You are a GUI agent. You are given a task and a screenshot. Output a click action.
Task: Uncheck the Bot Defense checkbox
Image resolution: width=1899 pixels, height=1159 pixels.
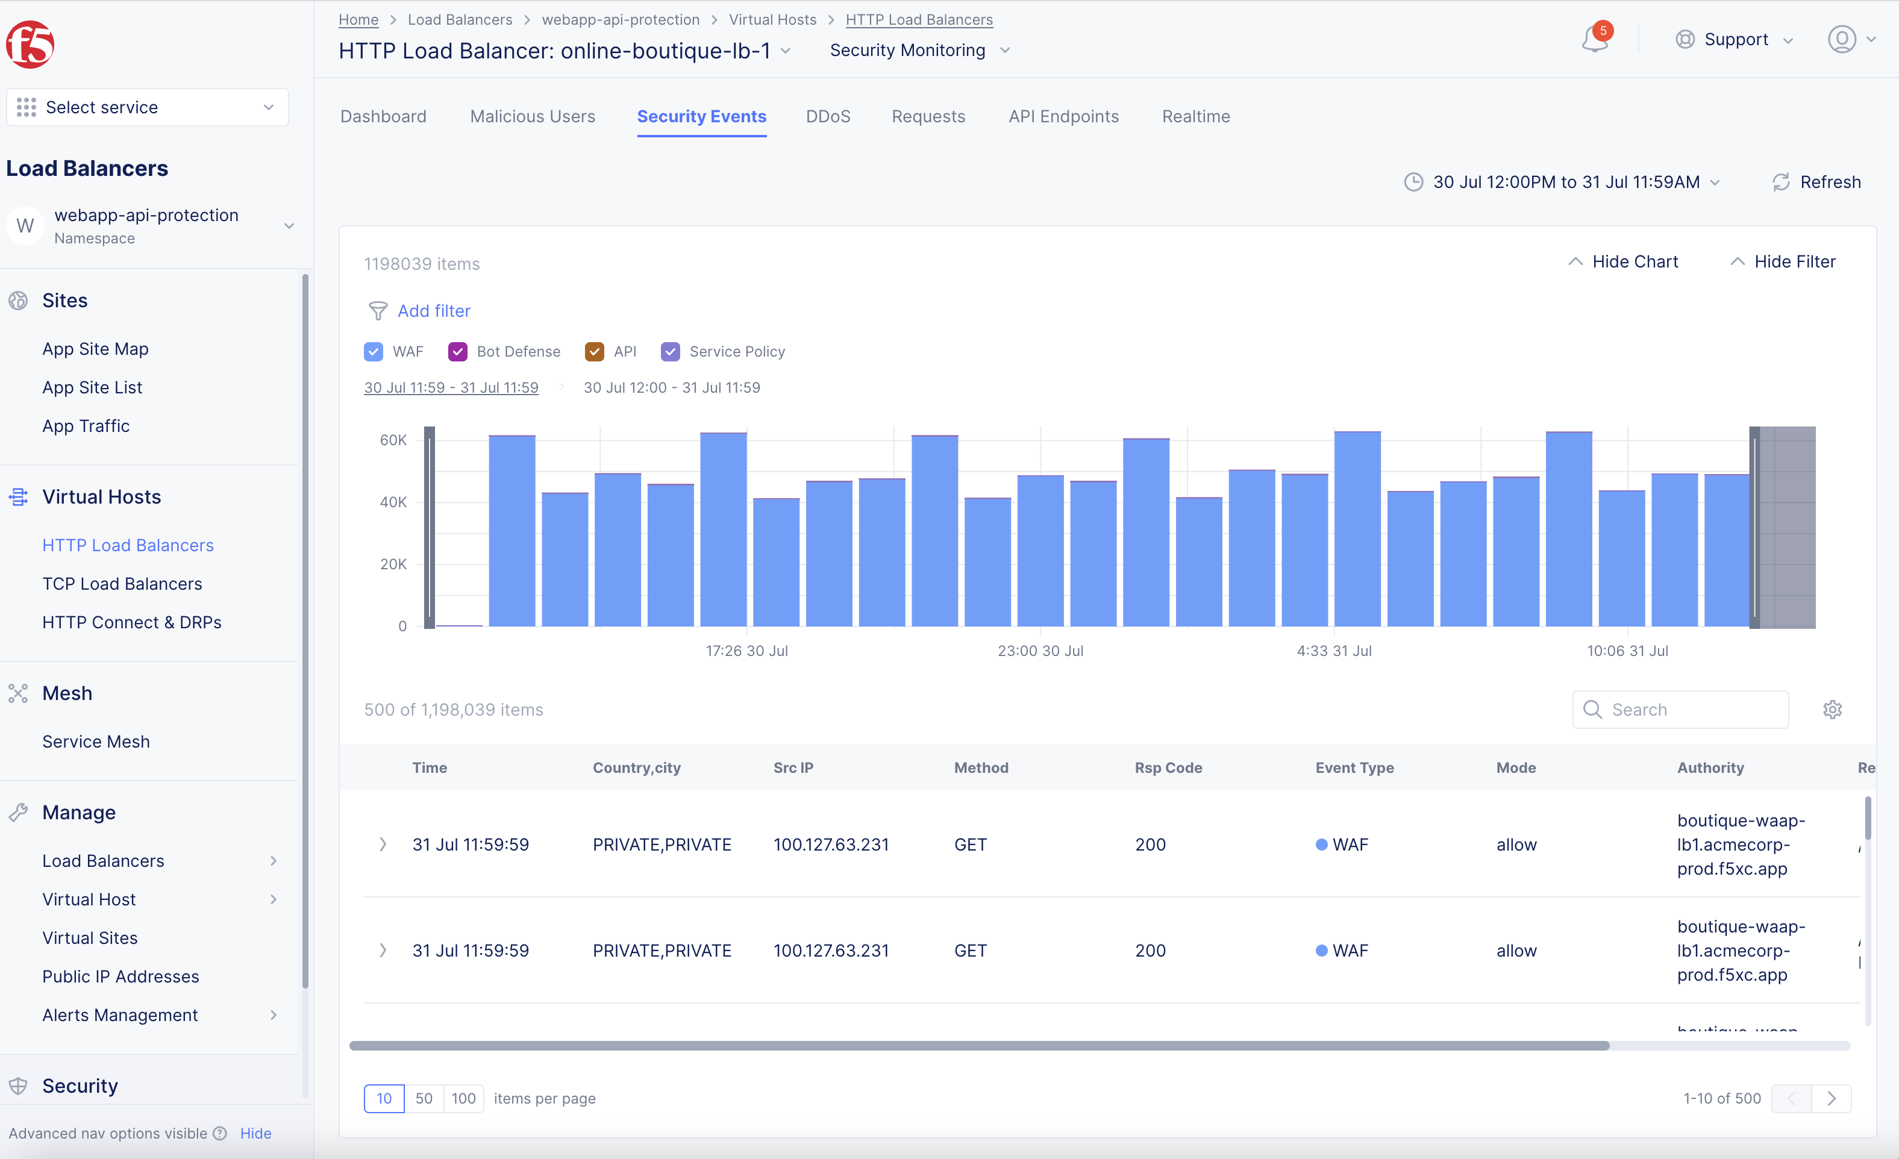click(458, 351)
